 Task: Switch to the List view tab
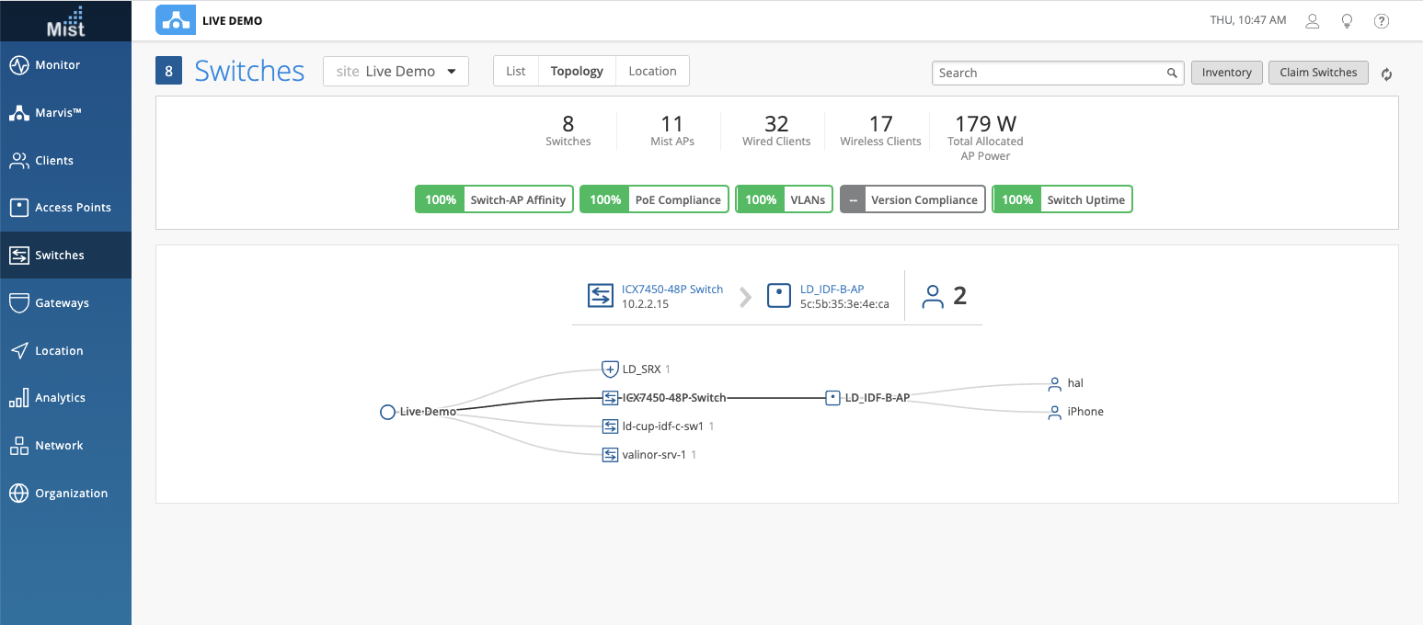pyautogui.click(x=515, y=72)
